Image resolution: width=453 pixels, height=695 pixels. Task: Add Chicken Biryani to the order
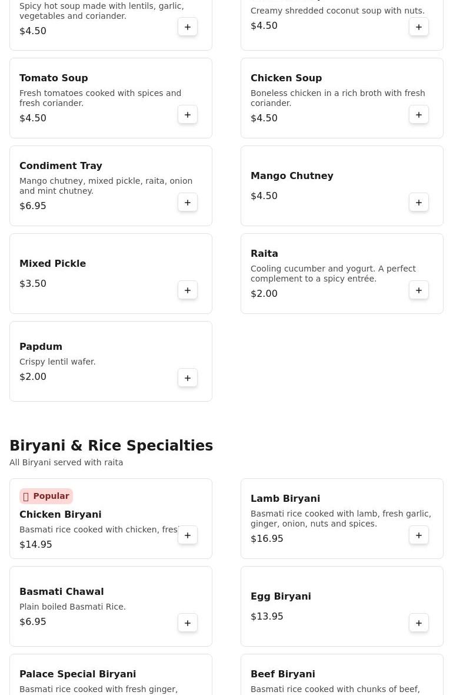[188, 535]
